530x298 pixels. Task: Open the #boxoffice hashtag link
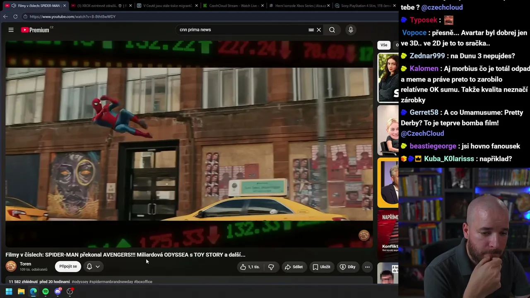pos(143,282)
